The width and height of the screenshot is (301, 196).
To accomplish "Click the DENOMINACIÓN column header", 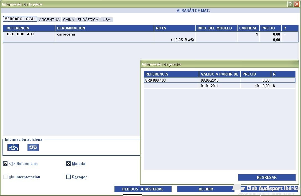I will [x=104, y=28].
